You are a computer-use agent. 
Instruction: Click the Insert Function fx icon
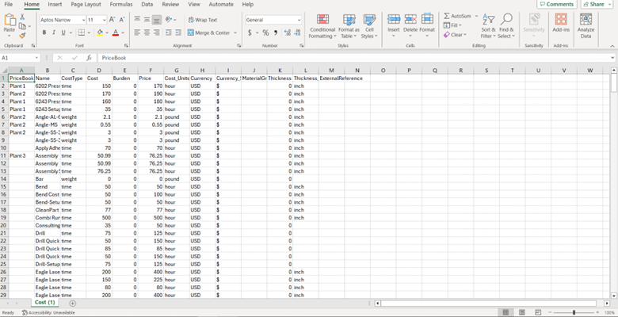(88, 58)
